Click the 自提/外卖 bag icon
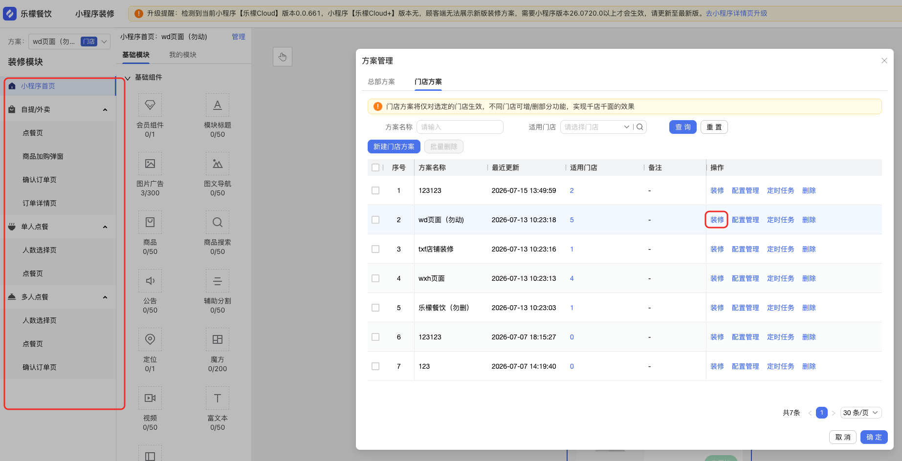This screenshot has height=461, width=902. tap(12, 109)
